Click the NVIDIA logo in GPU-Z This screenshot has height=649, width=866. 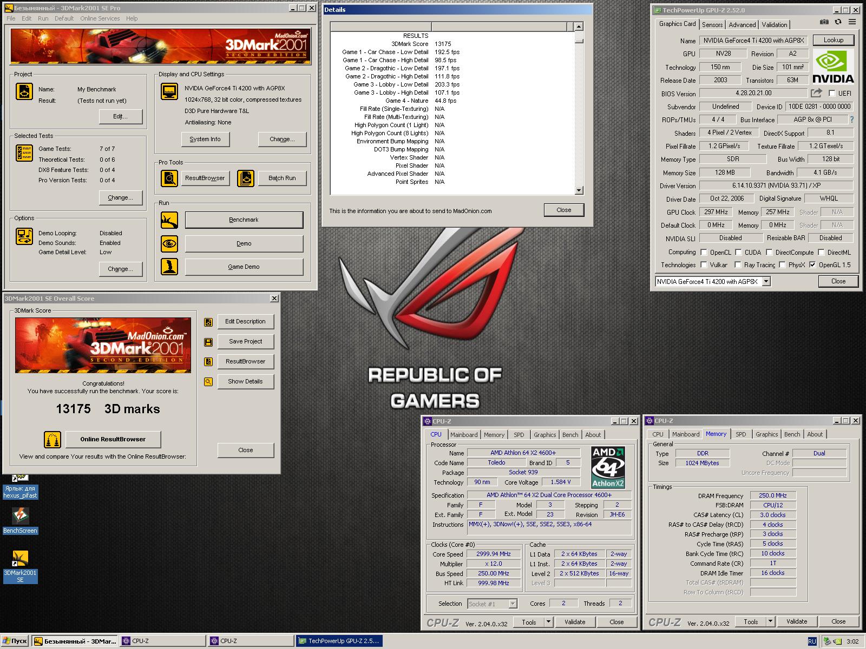[x=834, y=66]
